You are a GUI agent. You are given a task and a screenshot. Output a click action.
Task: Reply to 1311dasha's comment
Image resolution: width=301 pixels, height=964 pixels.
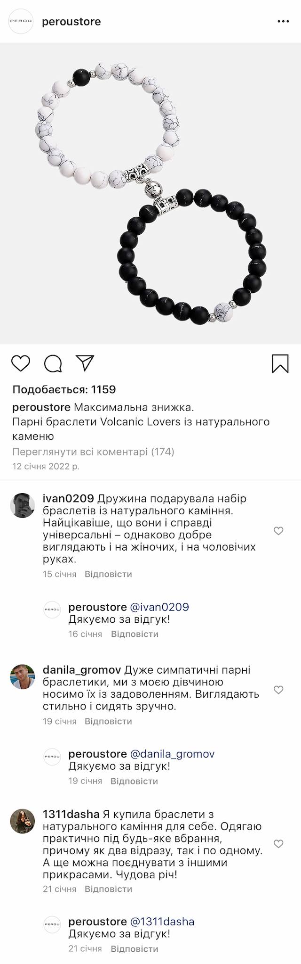[108, 889]
